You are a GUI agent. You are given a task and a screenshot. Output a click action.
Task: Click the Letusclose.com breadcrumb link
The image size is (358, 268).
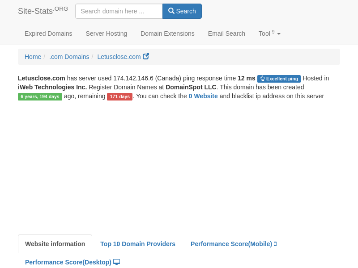(x=119, y=57)
